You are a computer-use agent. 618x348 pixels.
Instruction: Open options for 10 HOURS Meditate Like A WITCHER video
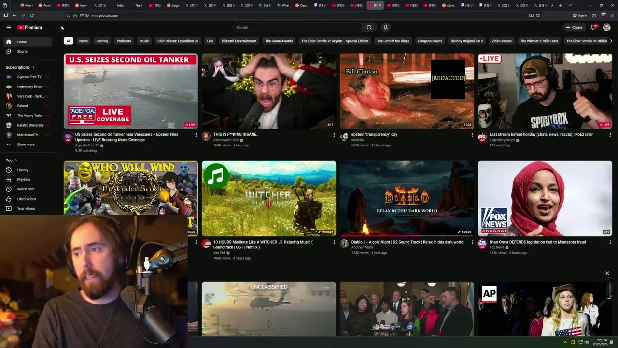(x=334, y=242)
